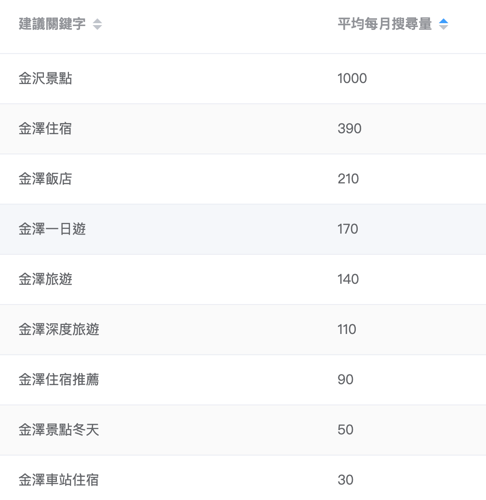486x500 pixels.
Task: Click the search volume value 390
Action: point(350,129)
